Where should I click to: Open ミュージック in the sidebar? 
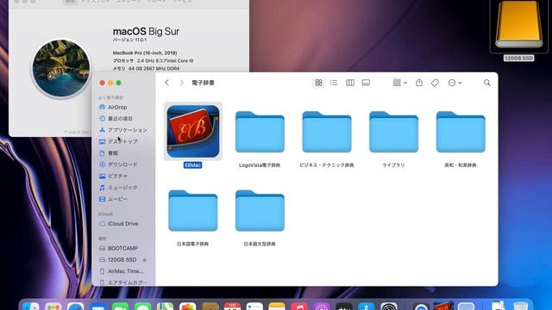[122, 188]
